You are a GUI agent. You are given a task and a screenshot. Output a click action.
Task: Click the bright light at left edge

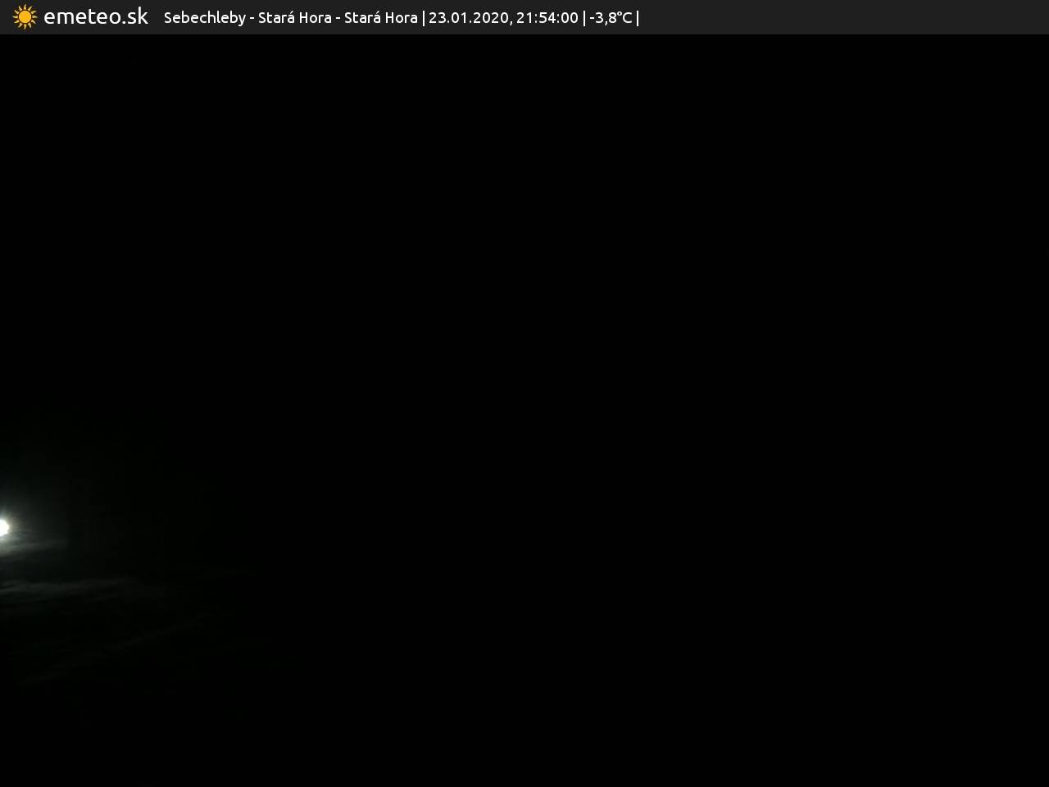pyautogui.click(x=3, y=528)
